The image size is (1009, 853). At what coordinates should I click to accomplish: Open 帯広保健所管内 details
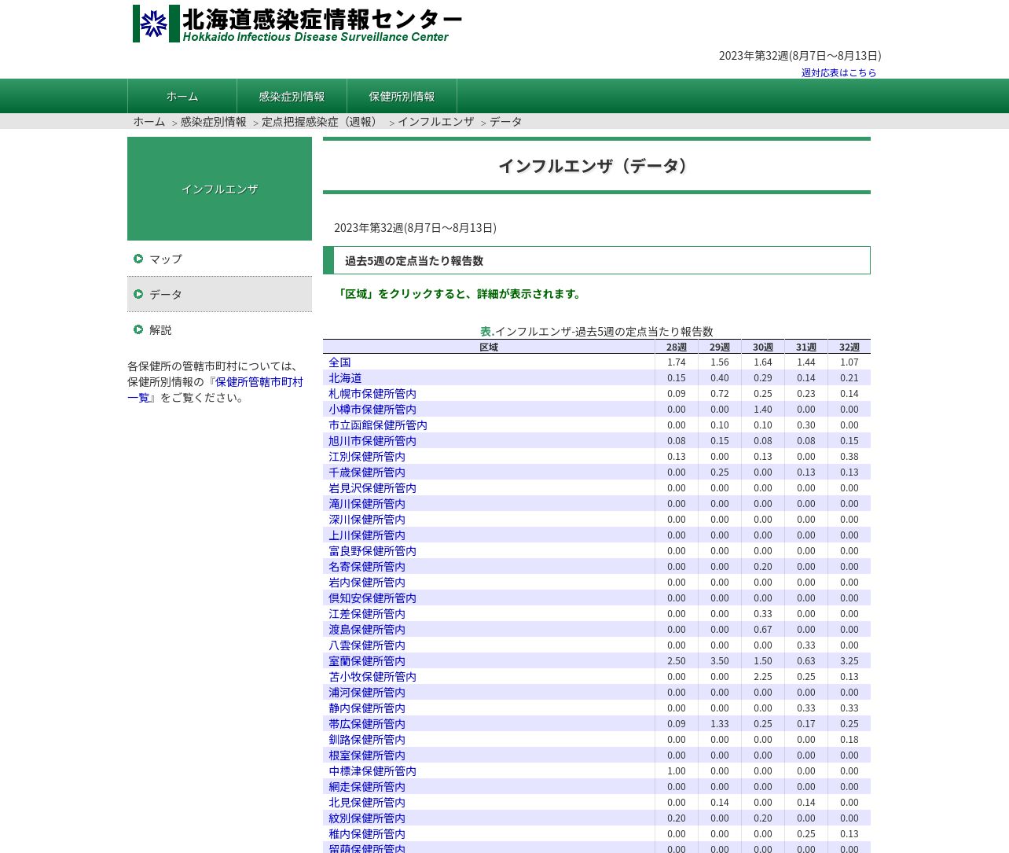pos(367,724)
